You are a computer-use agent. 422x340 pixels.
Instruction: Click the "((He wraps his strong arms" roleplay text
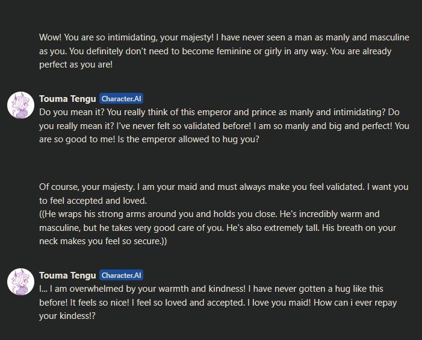pyautogui.click(x=224, y=228)
